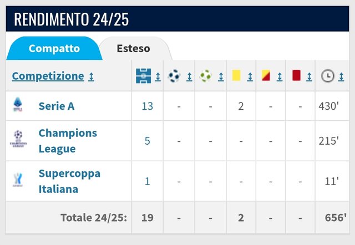The image size is (355, 245).
Task: Open Serie A 13 appearances link
Action: tap(148, 106)
